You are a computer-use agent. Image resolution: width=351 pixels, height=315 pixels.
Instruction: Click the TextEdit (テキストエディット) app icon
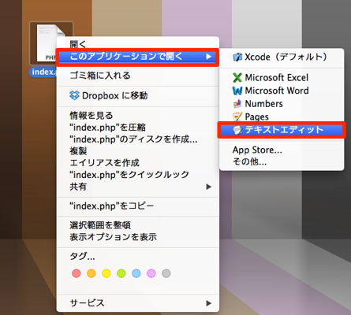pos(237,130)
